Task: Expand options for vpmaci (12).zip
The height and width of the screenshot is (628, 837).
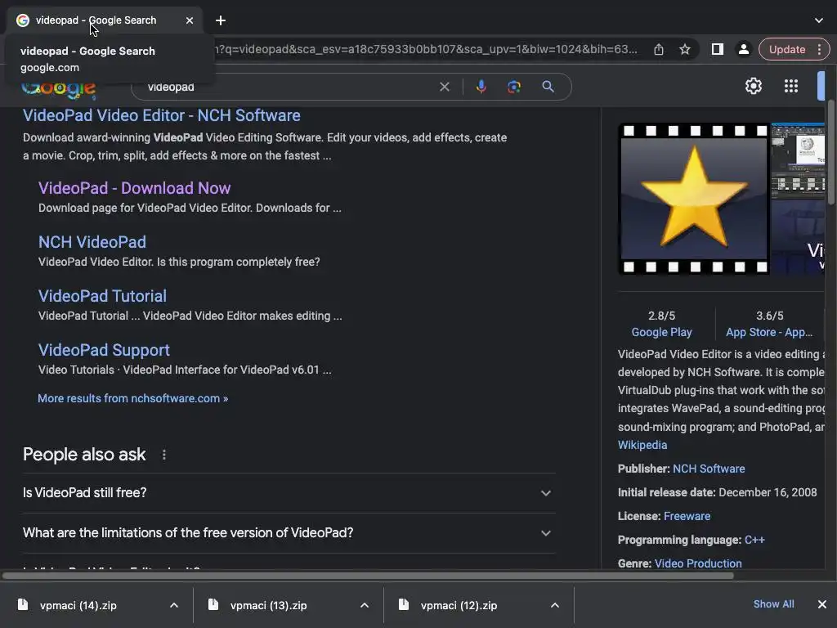Action: pos(555,606)
